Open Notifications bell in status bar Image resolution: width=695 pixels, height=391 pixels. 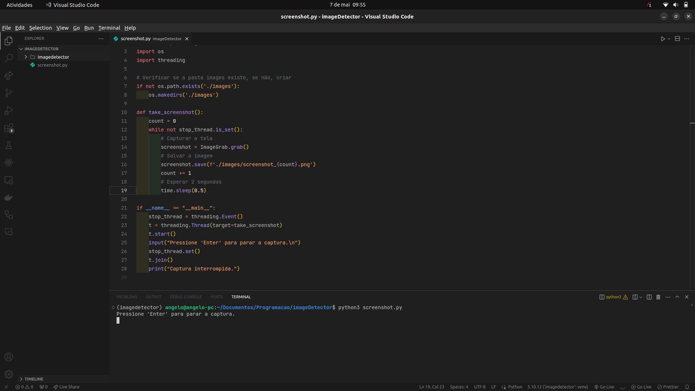(x=687, y=387)
